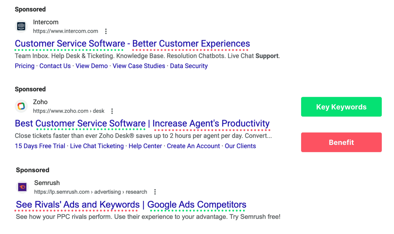Open the Live Chat Ticketing sitelink
Image resolution: width=394 pixels, height=234 pixels.
(x=97, y=146)
